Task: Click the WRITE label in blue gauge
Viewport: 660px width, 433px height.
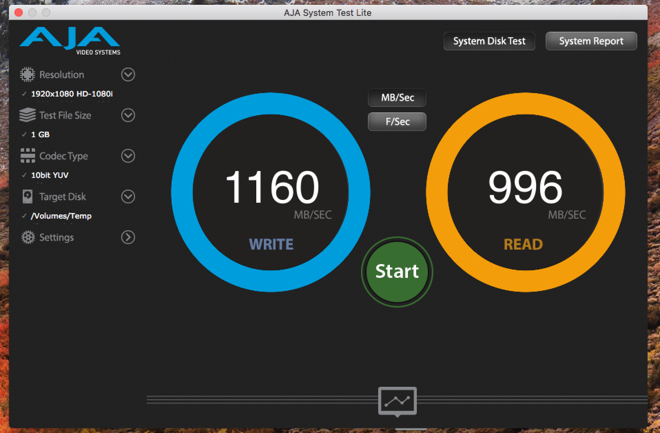Action: click(271, 244)
